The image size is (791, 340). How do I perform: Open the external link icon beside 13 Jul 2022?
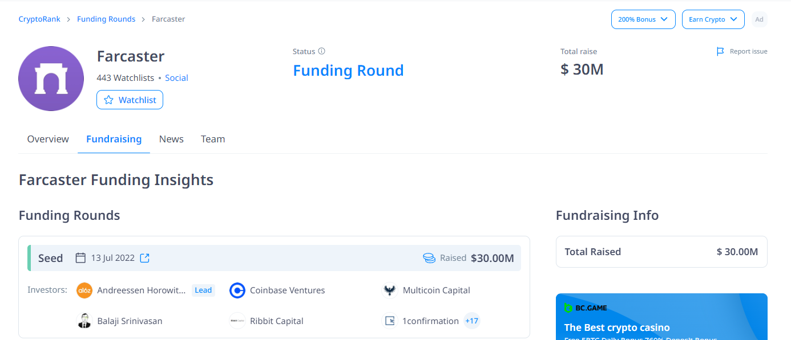[x=145, y=258]
